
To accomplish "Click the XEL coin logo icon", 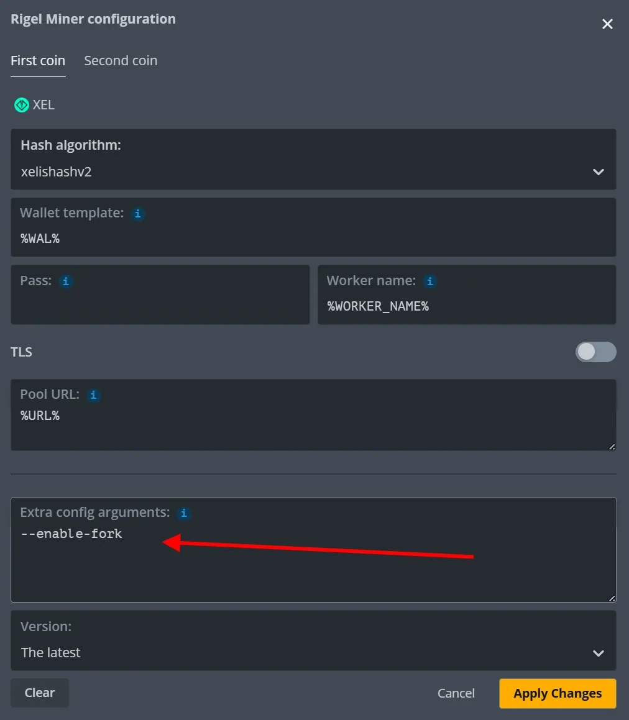I will (x=22, y=105).
